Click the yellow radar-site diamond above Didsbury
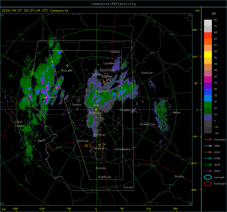Viewport: 227px width, 212px height. tap(96, 110)
